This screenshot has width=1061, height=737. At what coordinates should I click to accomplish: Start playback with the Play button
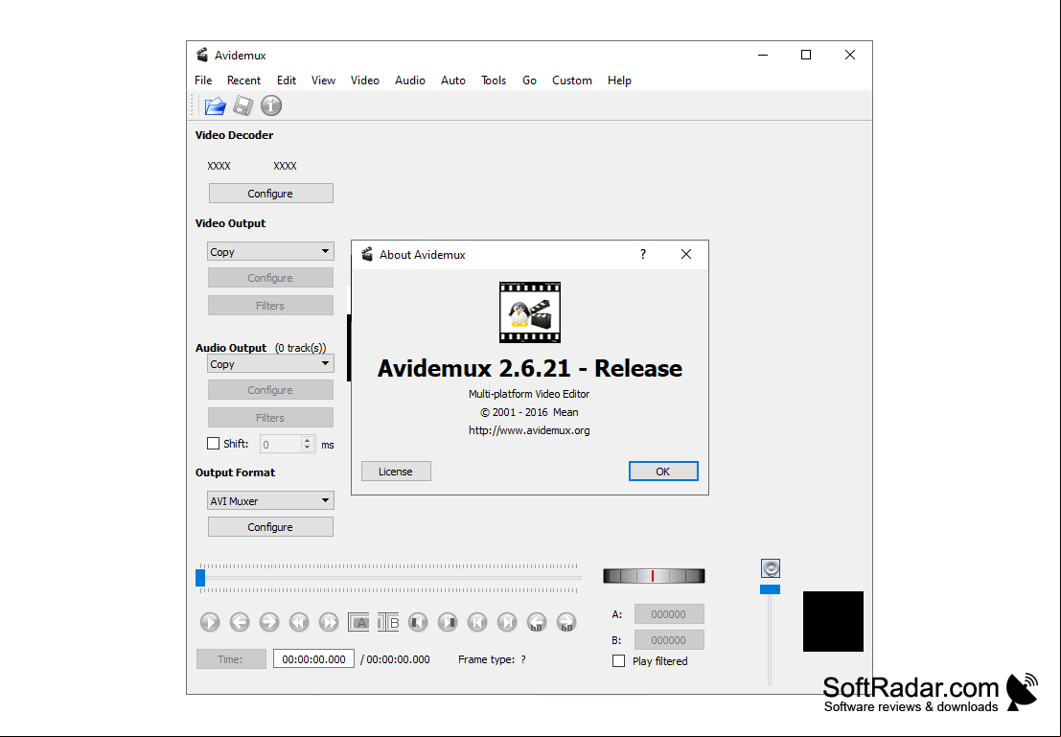click(210, 622)
